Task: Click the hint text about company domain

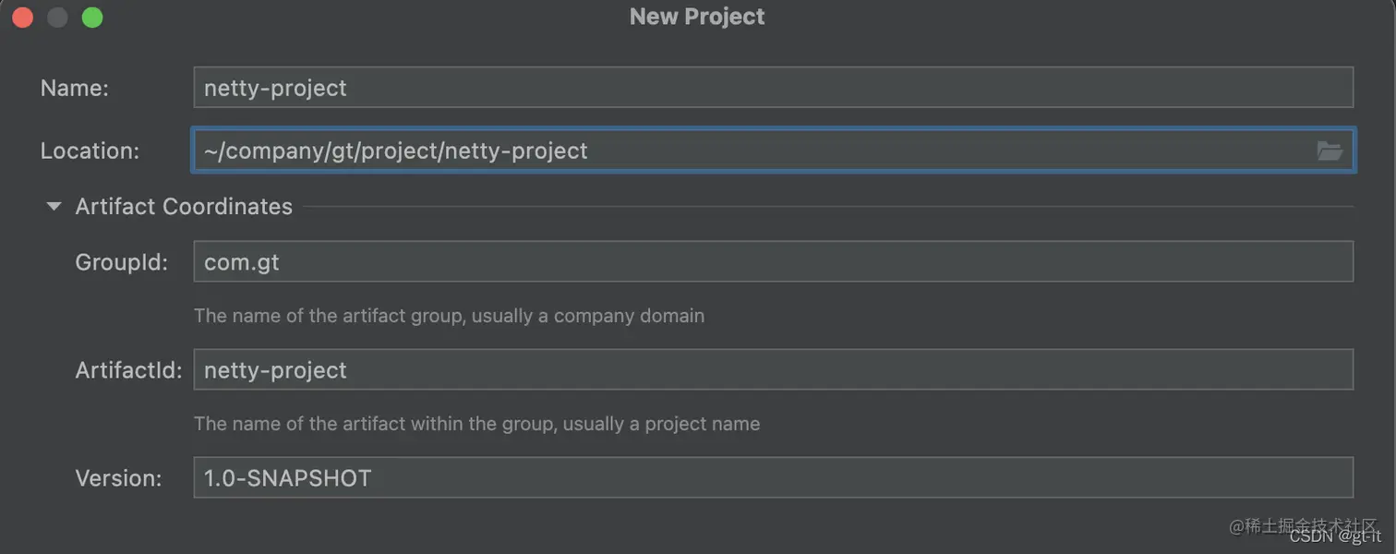Action: click(449, 316)
